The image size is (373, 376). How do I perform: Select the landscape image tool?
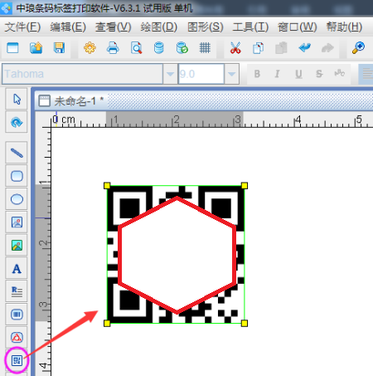[17, 246]
